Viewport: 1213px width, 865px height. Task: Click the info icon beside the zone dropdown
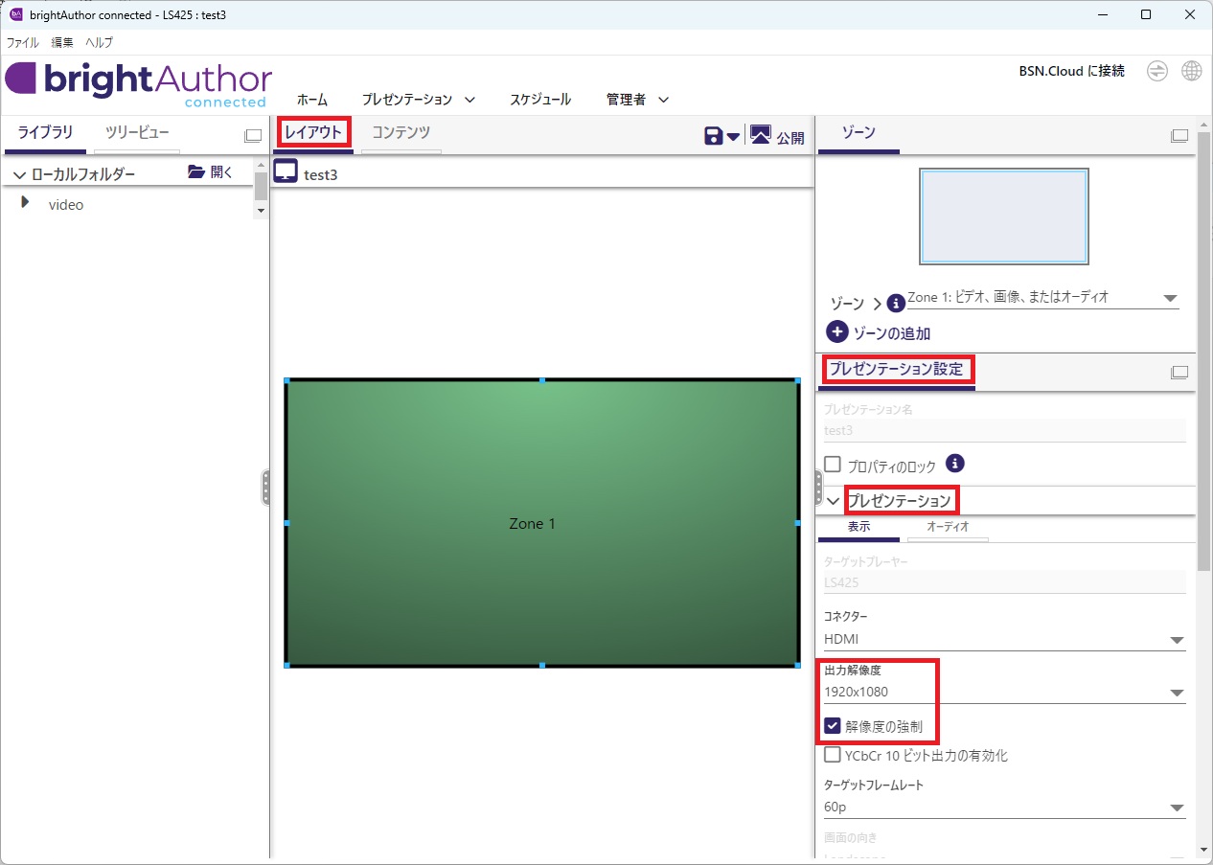[x=896, y=303]
